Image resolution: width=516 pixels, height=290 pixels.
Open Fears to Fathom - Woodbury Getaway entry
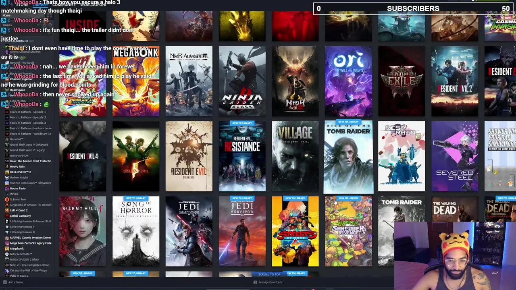[31, 134]
